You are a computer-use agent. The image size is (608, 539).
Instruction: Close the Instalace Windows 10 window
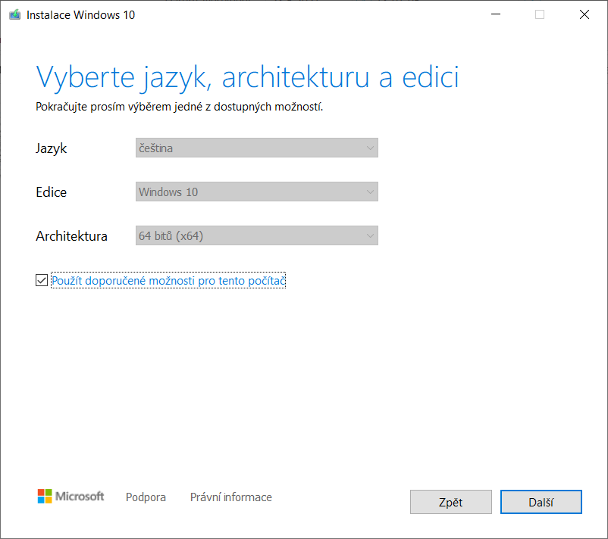(584, 14)
